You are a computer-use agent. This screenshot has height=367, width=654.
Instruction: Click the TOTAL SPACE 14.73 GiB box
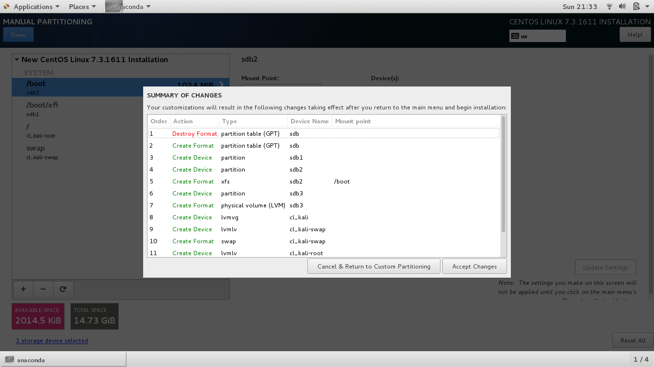[x=94, y=316]
